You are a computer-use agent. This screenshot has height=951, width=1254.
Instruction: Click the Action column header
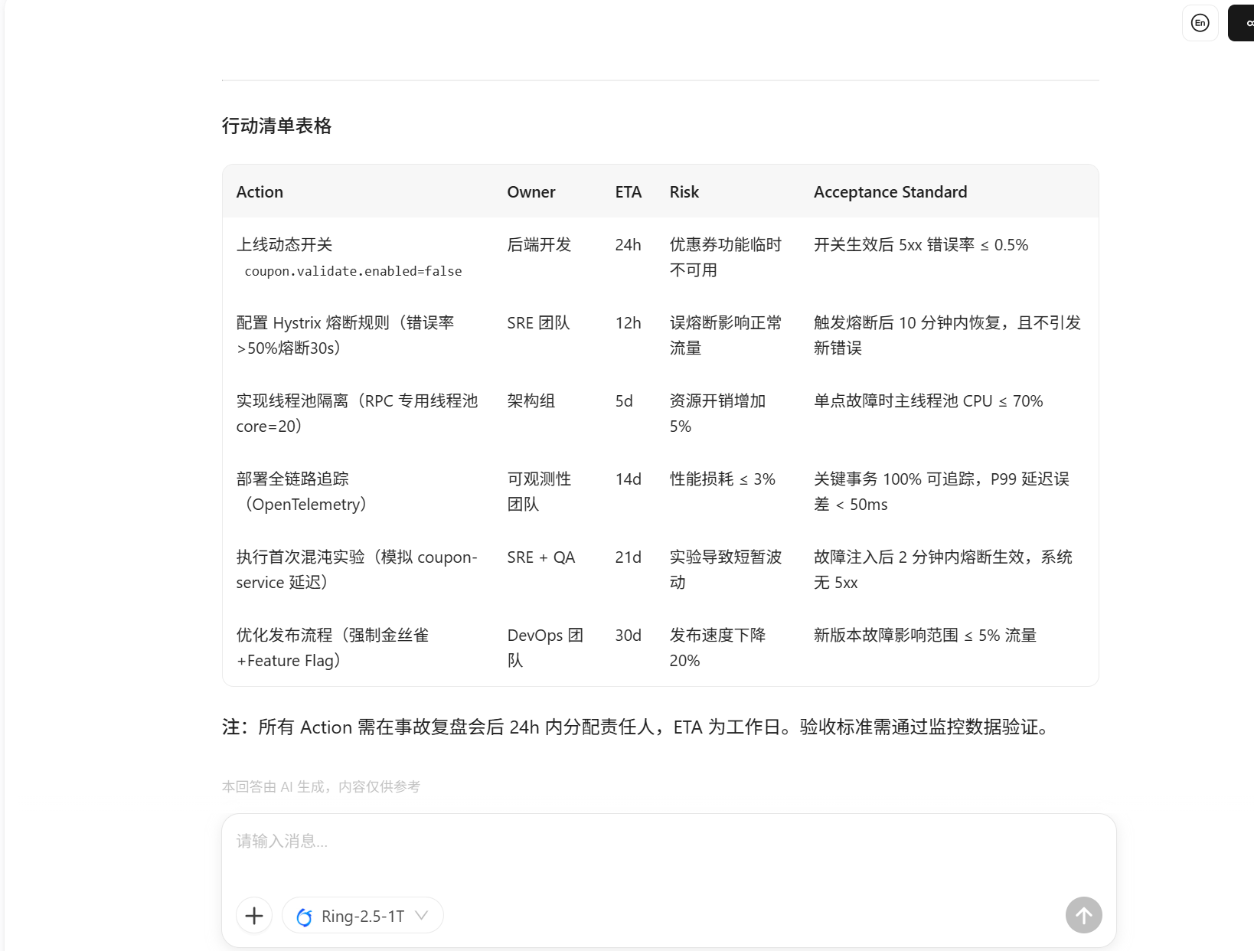pos(260,192)
